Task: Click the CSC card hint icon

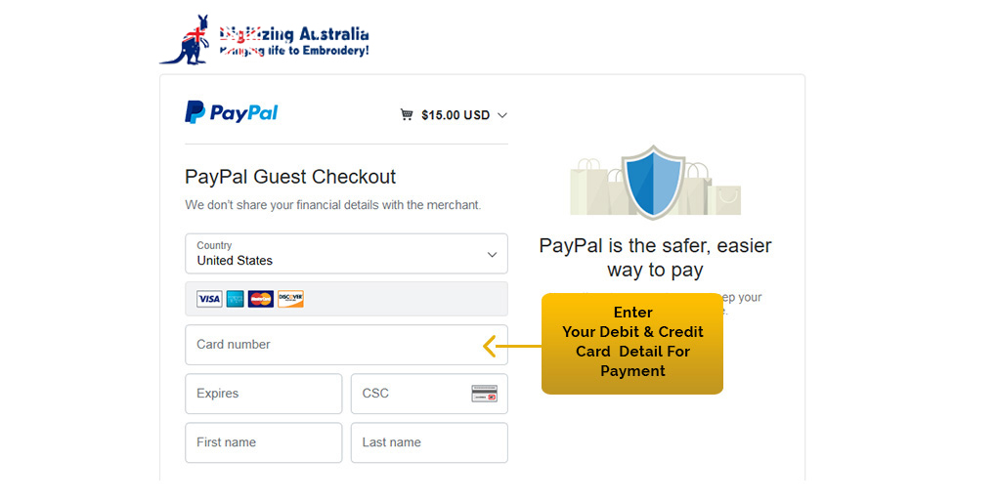Action: [484, 394]
